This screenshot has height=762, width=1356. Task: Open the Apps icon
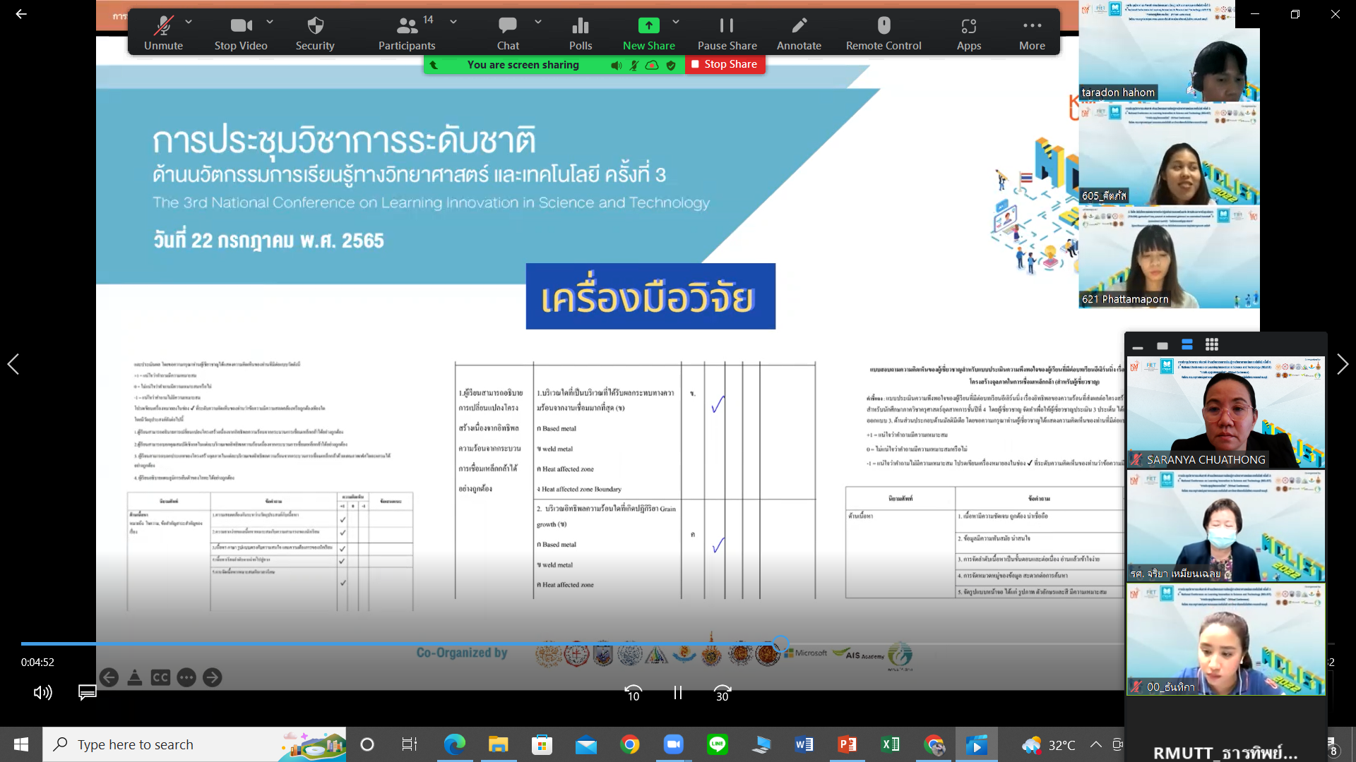point(968,26)
